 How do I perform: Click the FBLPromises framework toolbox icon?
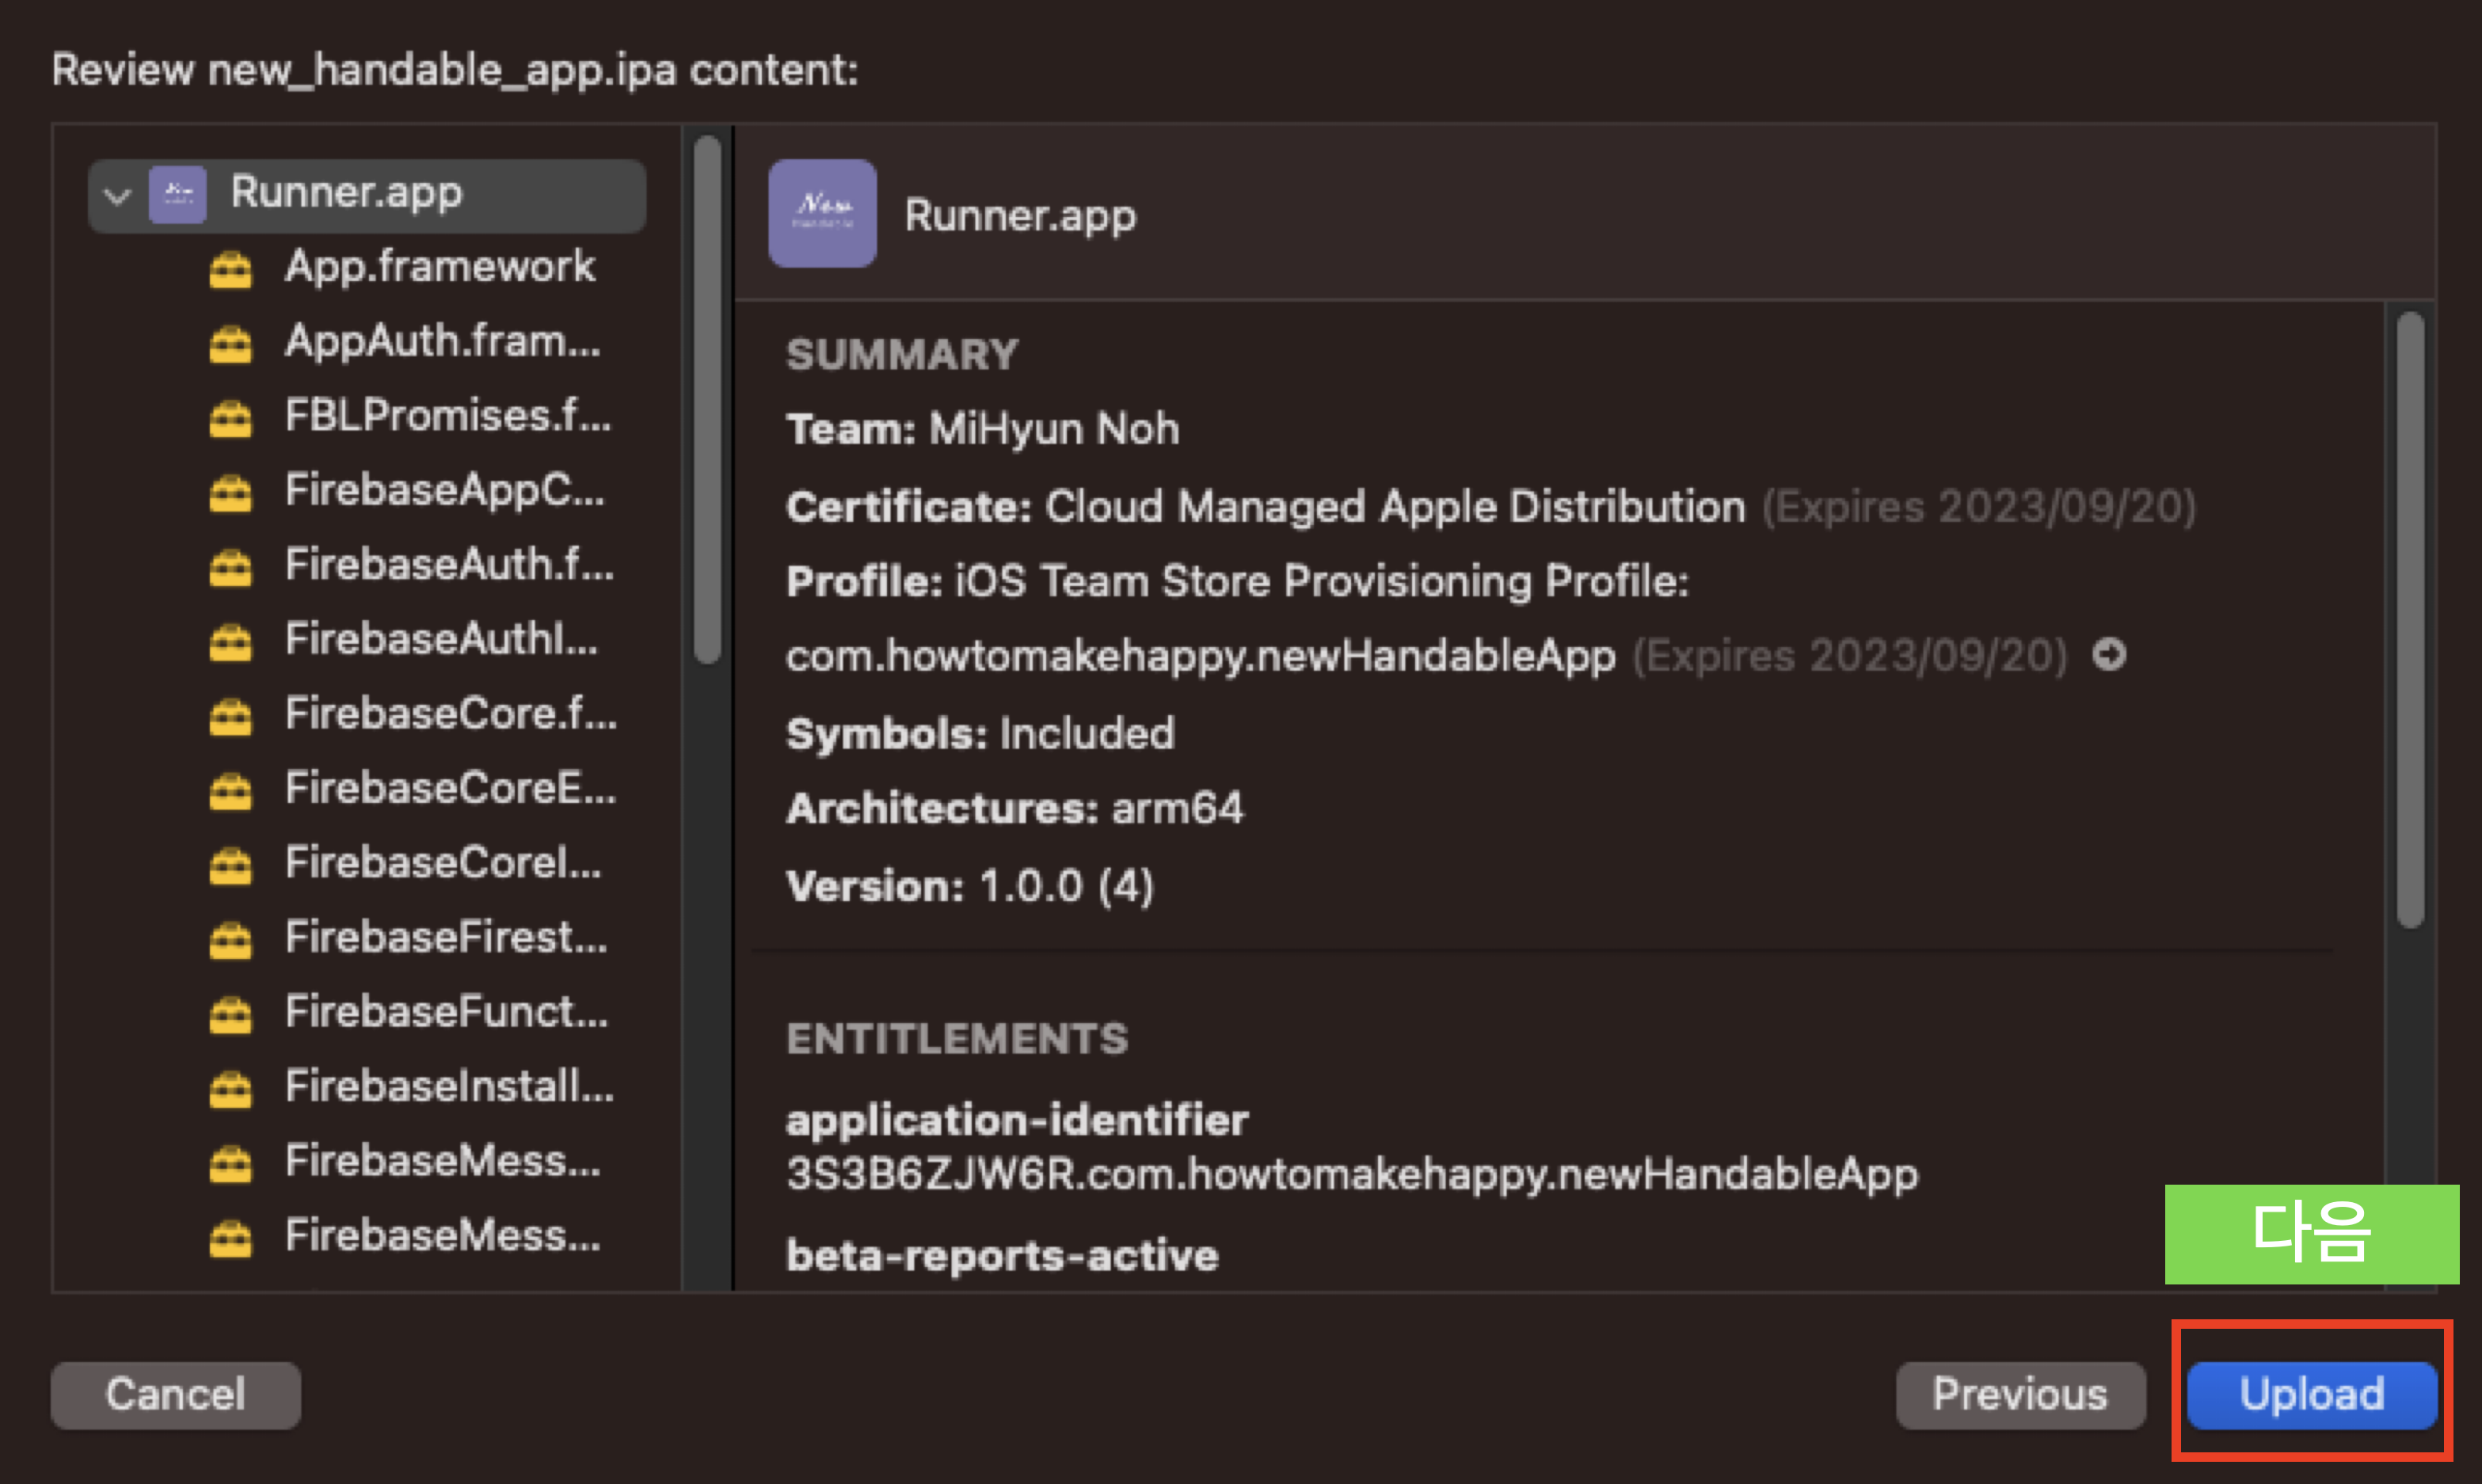click(x=230, y=417)
